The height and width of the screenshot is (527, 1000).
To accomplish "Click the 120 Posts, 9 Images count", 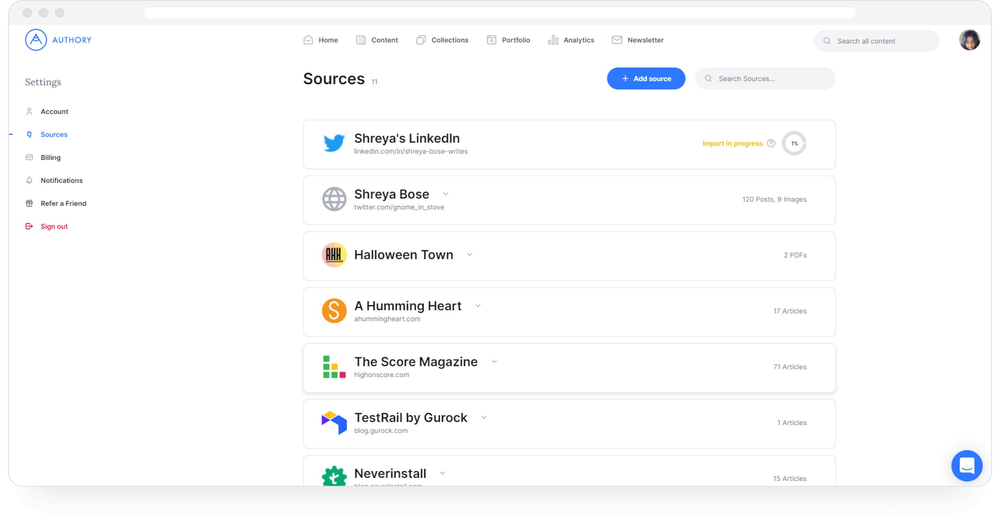I will [x=774, y=199].
